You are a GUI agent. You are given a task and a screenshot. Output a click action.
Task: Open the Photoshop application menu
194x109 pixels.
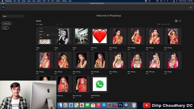[8, 1]
